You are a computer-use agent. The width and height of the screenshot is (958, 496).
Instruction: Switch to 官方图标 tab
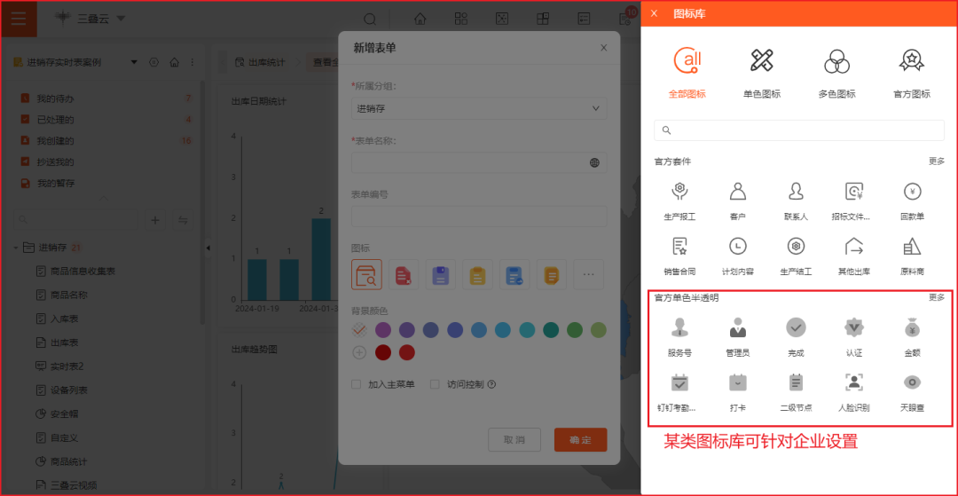click(x=912, y=74)
